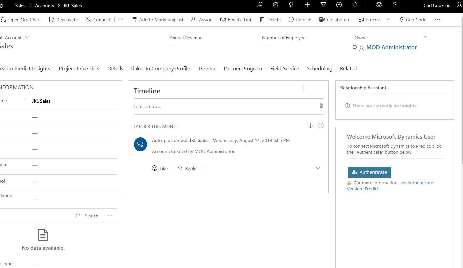
Task: Assign the account record
Action: (202, 20)
